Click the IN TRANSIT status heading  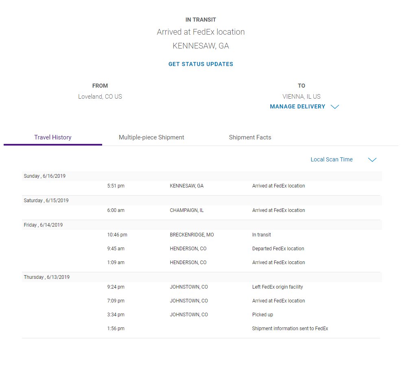pos(201,20)
